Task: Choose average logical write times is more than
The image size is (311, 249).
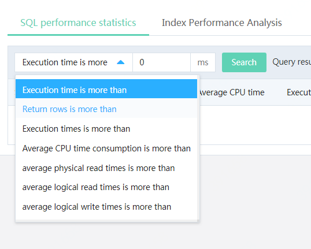Action: pos(106,207)
